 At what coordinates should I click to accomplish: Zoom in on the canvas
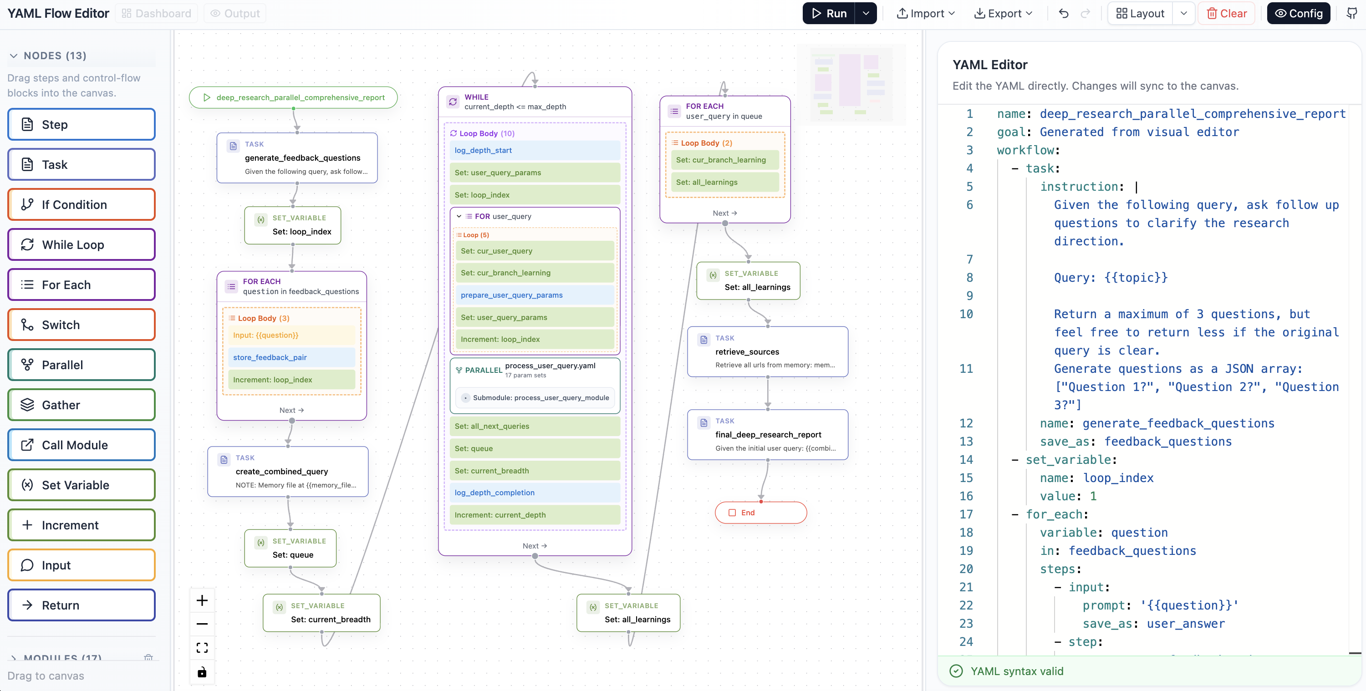(202, 600)
